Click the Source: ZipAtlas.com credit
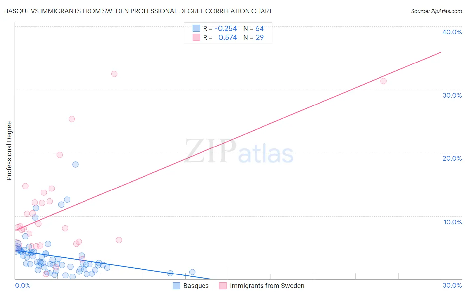This screenshot has height=295, width=466. click(436, 11)
